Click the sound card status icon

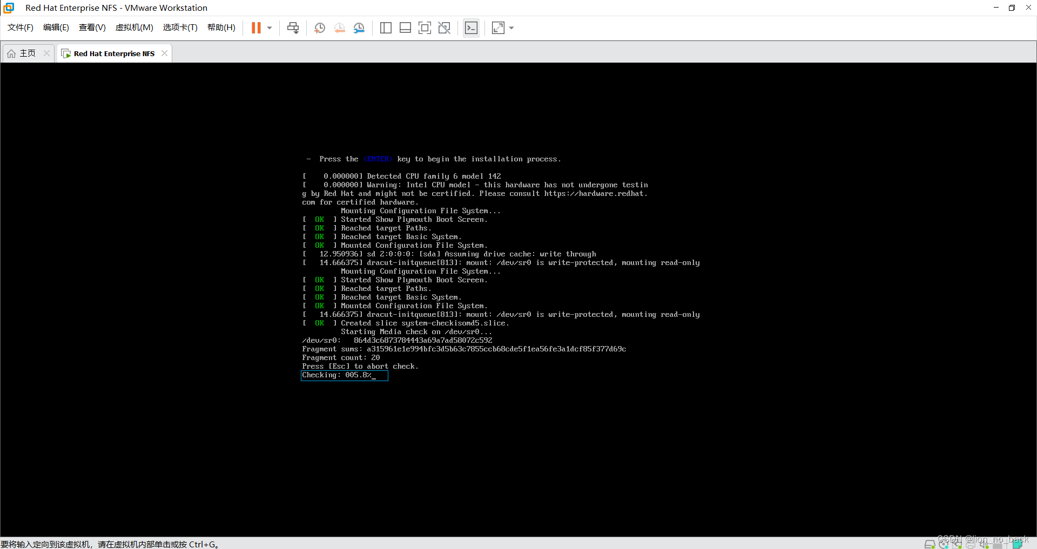coord(984,544)
